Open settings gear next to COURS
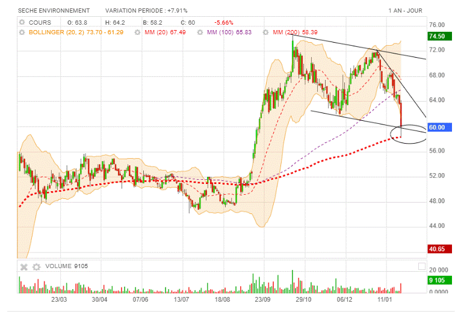This screenshot has width=455, height=312. 22,22
